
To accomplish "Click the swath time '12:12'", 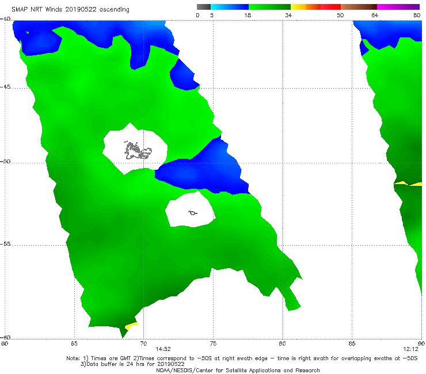I will (x=410, y=349).
